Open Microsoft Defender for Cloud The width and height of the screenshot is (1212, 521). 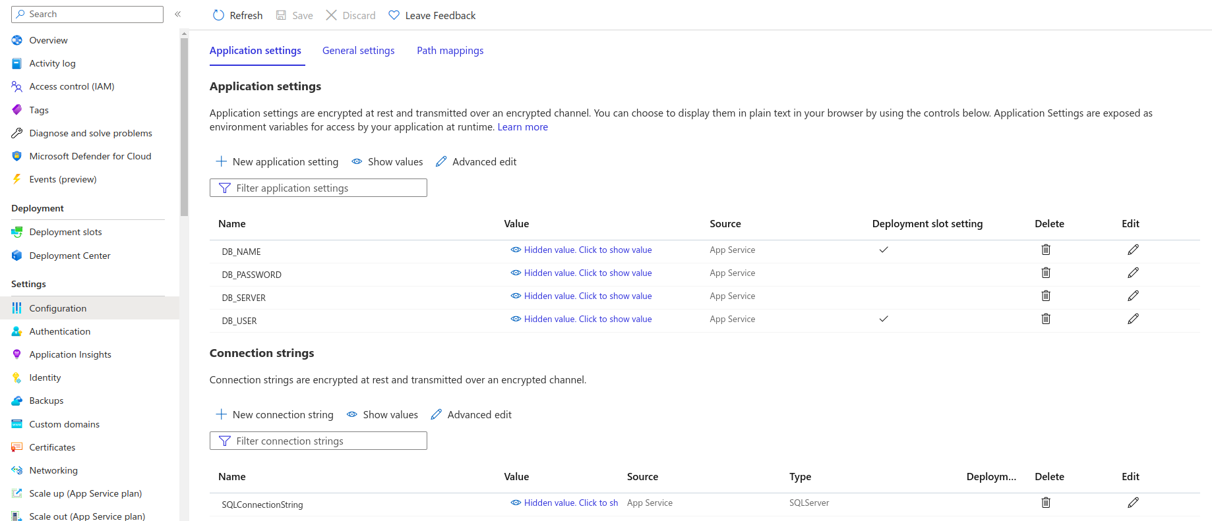click(x=90, y=156)
